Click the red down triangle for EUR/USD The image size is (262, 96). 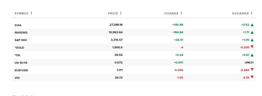pos(252,70)
